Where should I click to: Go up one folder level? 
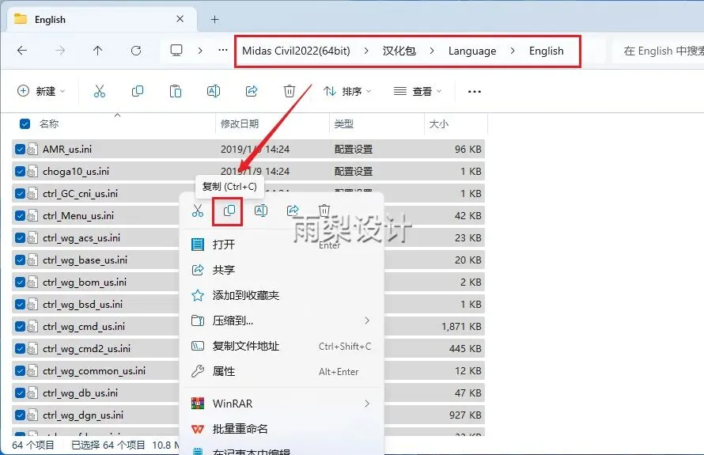point(97,51)
